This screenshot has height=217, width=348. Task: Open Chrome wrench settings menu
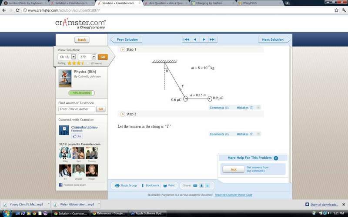click(x=344, y=10)
